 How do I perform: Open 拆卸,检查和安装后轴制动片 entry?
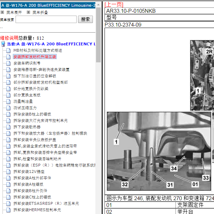point(37,159)
